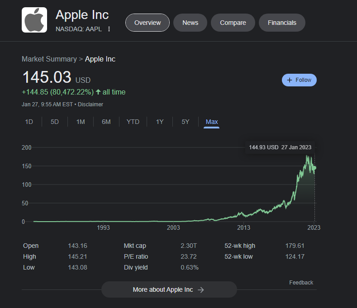Click the Mkt cap value 2.30T

[189, 246]
